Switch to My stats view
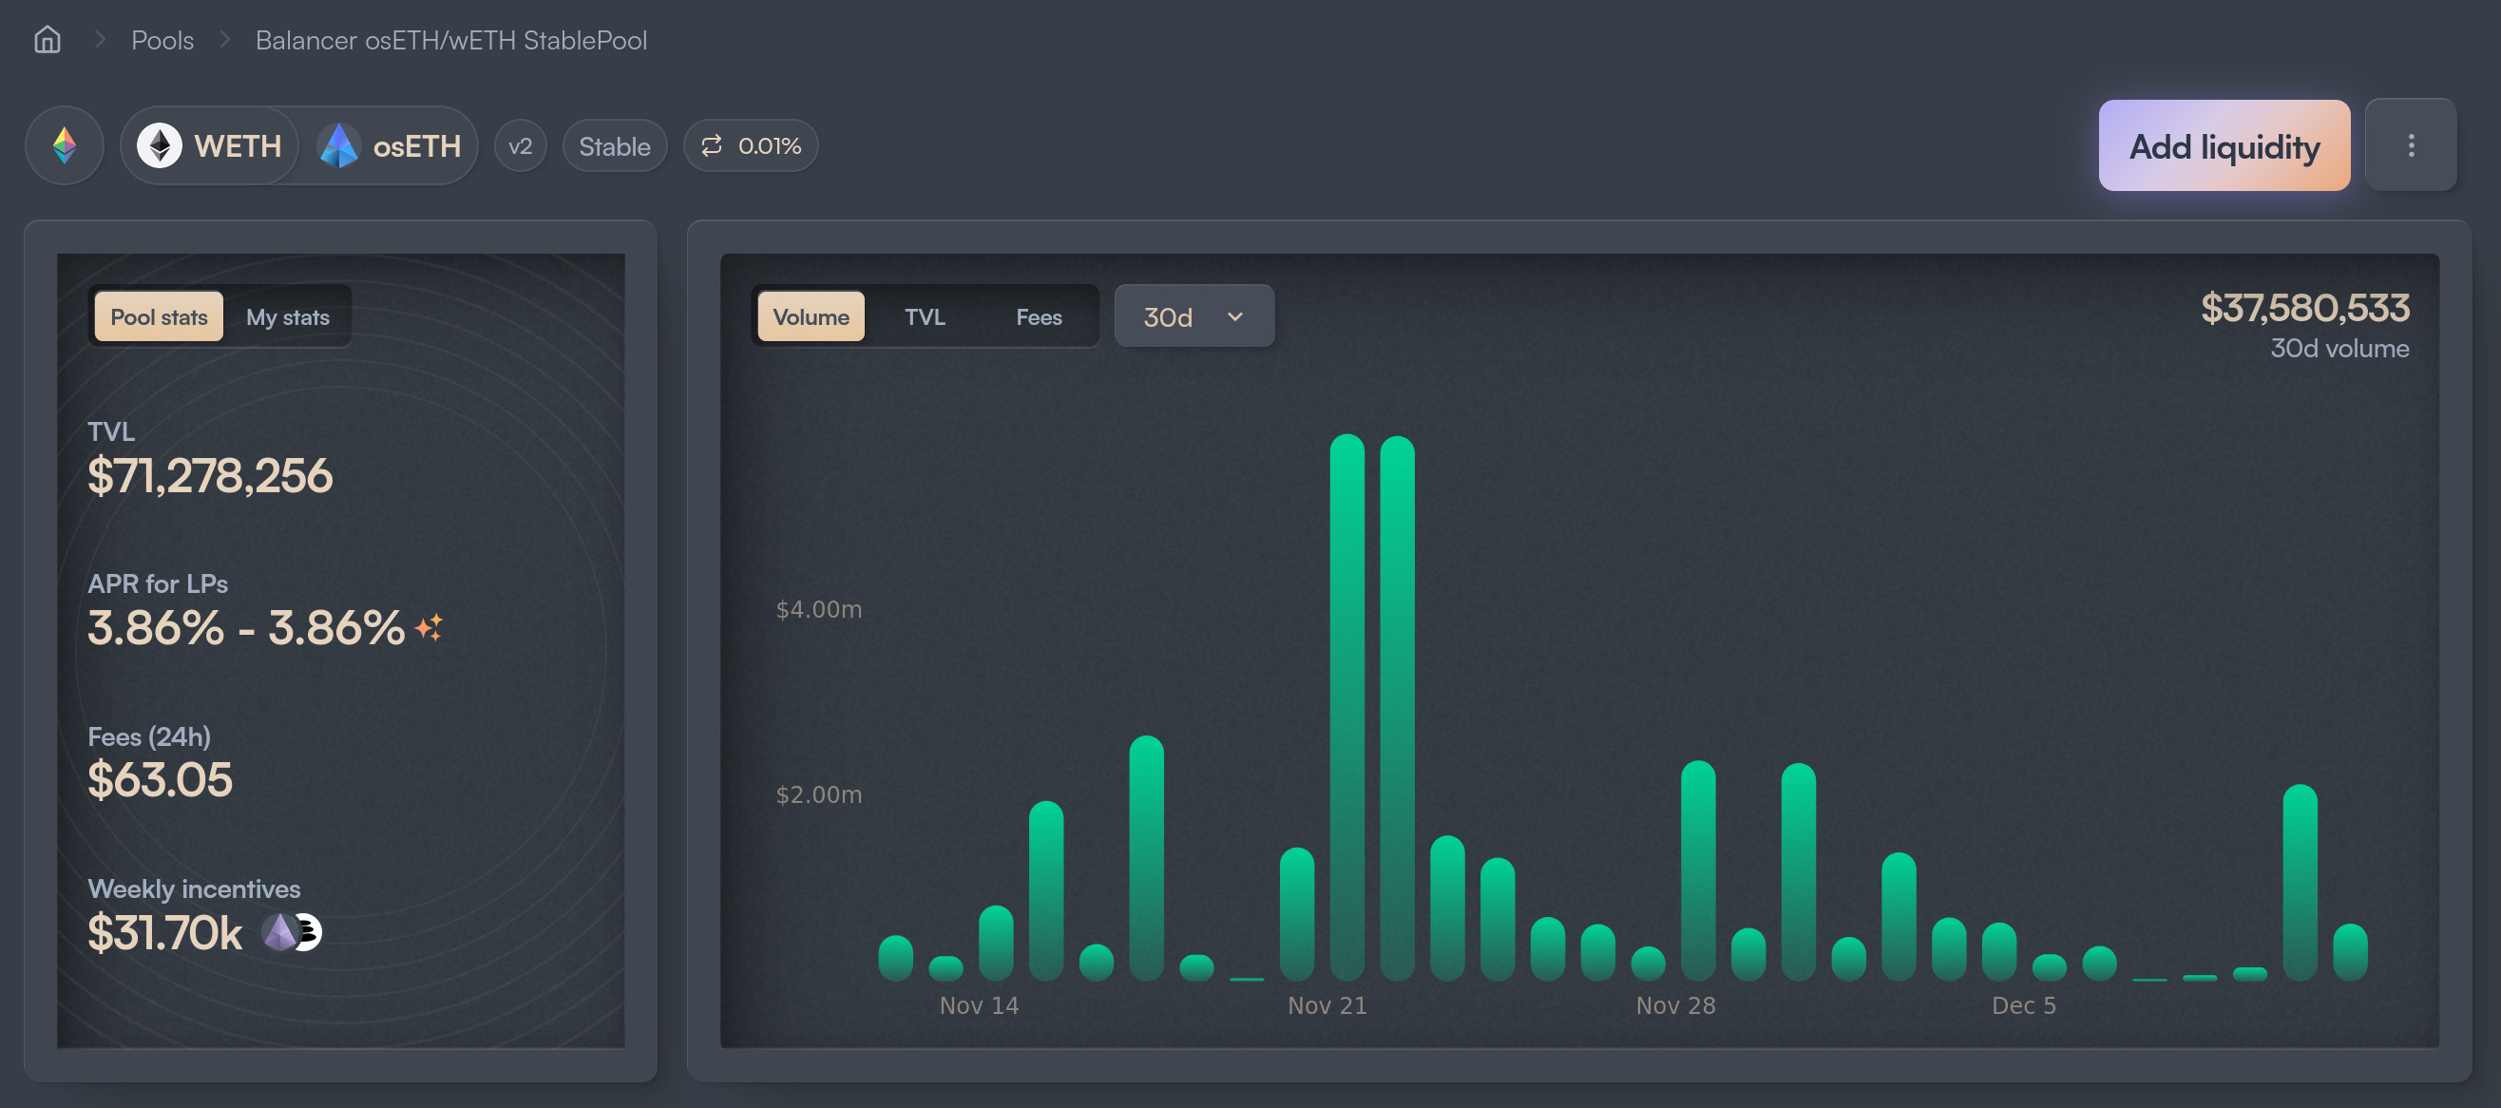2501x1108 pixels. click(x=287, y=316)
